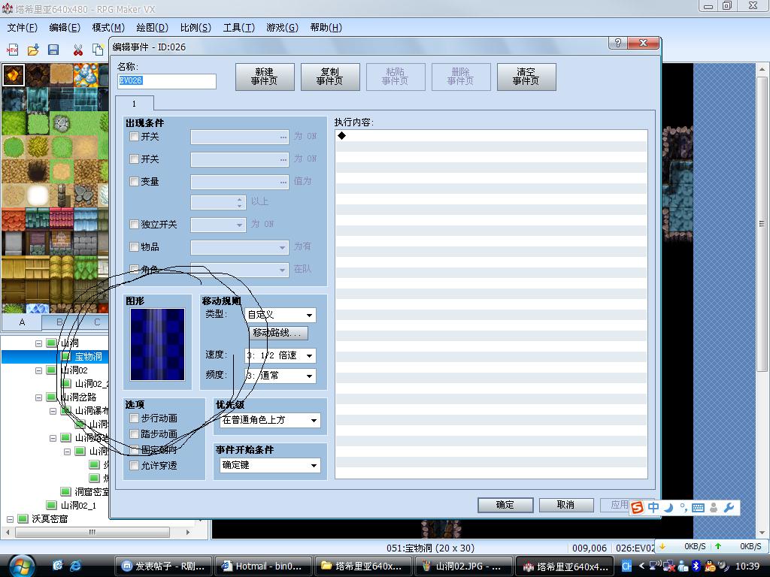The width and height of the screenshot is (770, 577).
Task: Click the first line in 执行内容 list
Action: (491, 136)
